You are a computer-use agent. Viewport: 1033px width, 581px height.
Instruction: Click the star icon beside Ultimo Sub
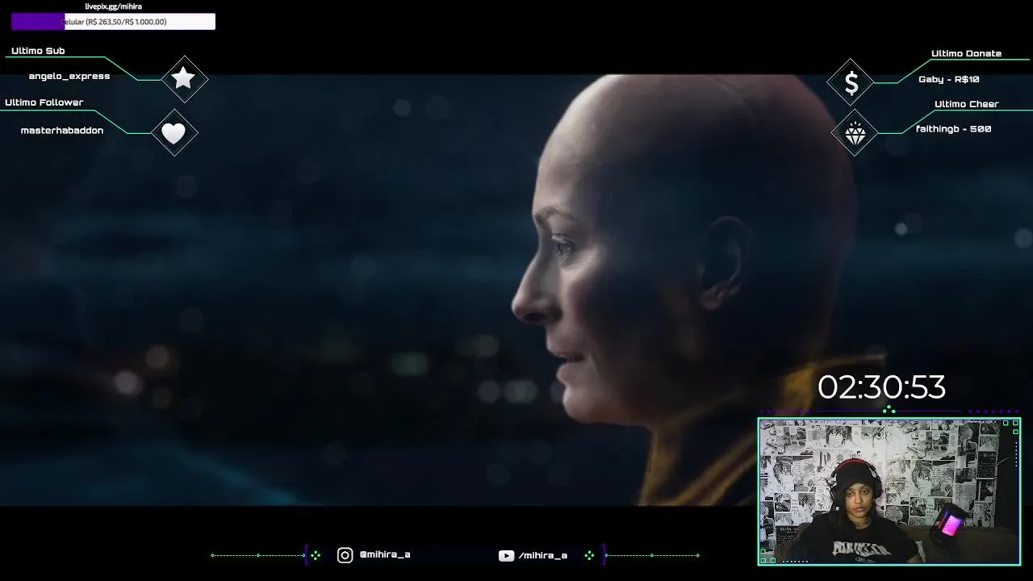pyautogui.click(x=184, y=78)
